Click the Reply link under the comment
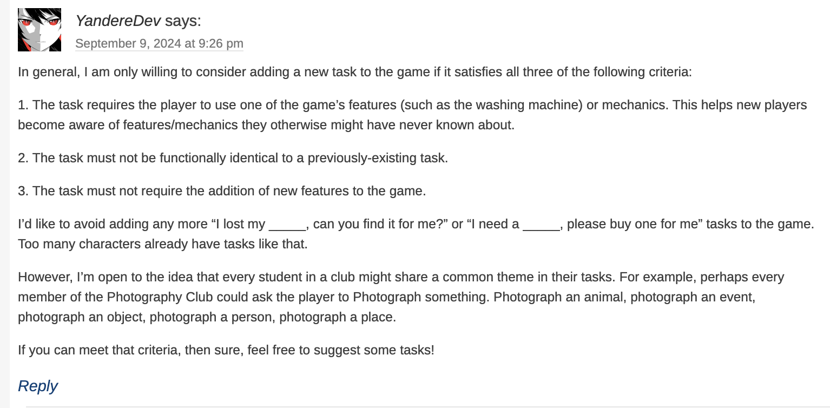 (37, 386)
